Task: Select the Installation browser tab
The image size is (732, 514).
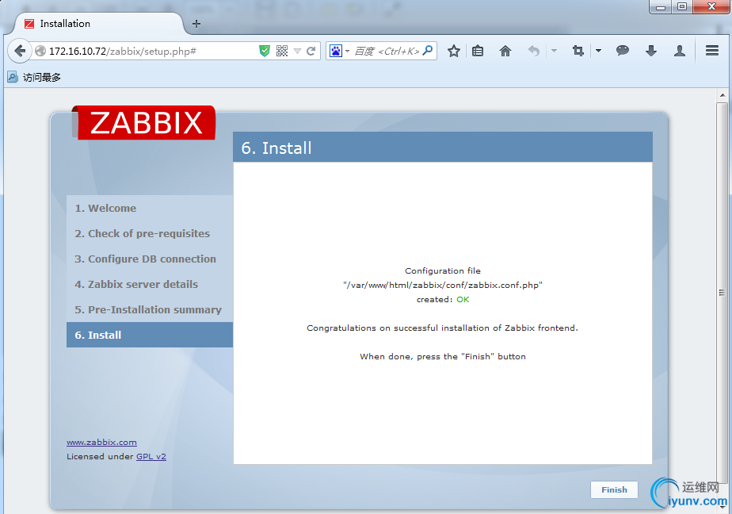Action: pyautogui.click(x=98, y=24)
